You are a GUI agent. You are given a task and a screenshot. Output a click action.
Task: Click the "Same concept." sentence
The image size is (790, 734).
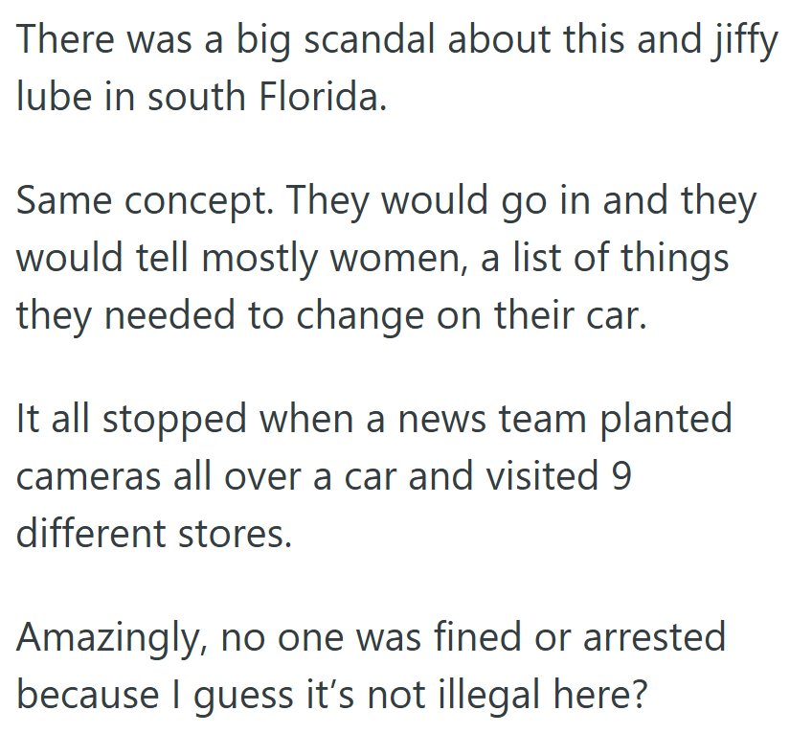[x=144, y=201]
